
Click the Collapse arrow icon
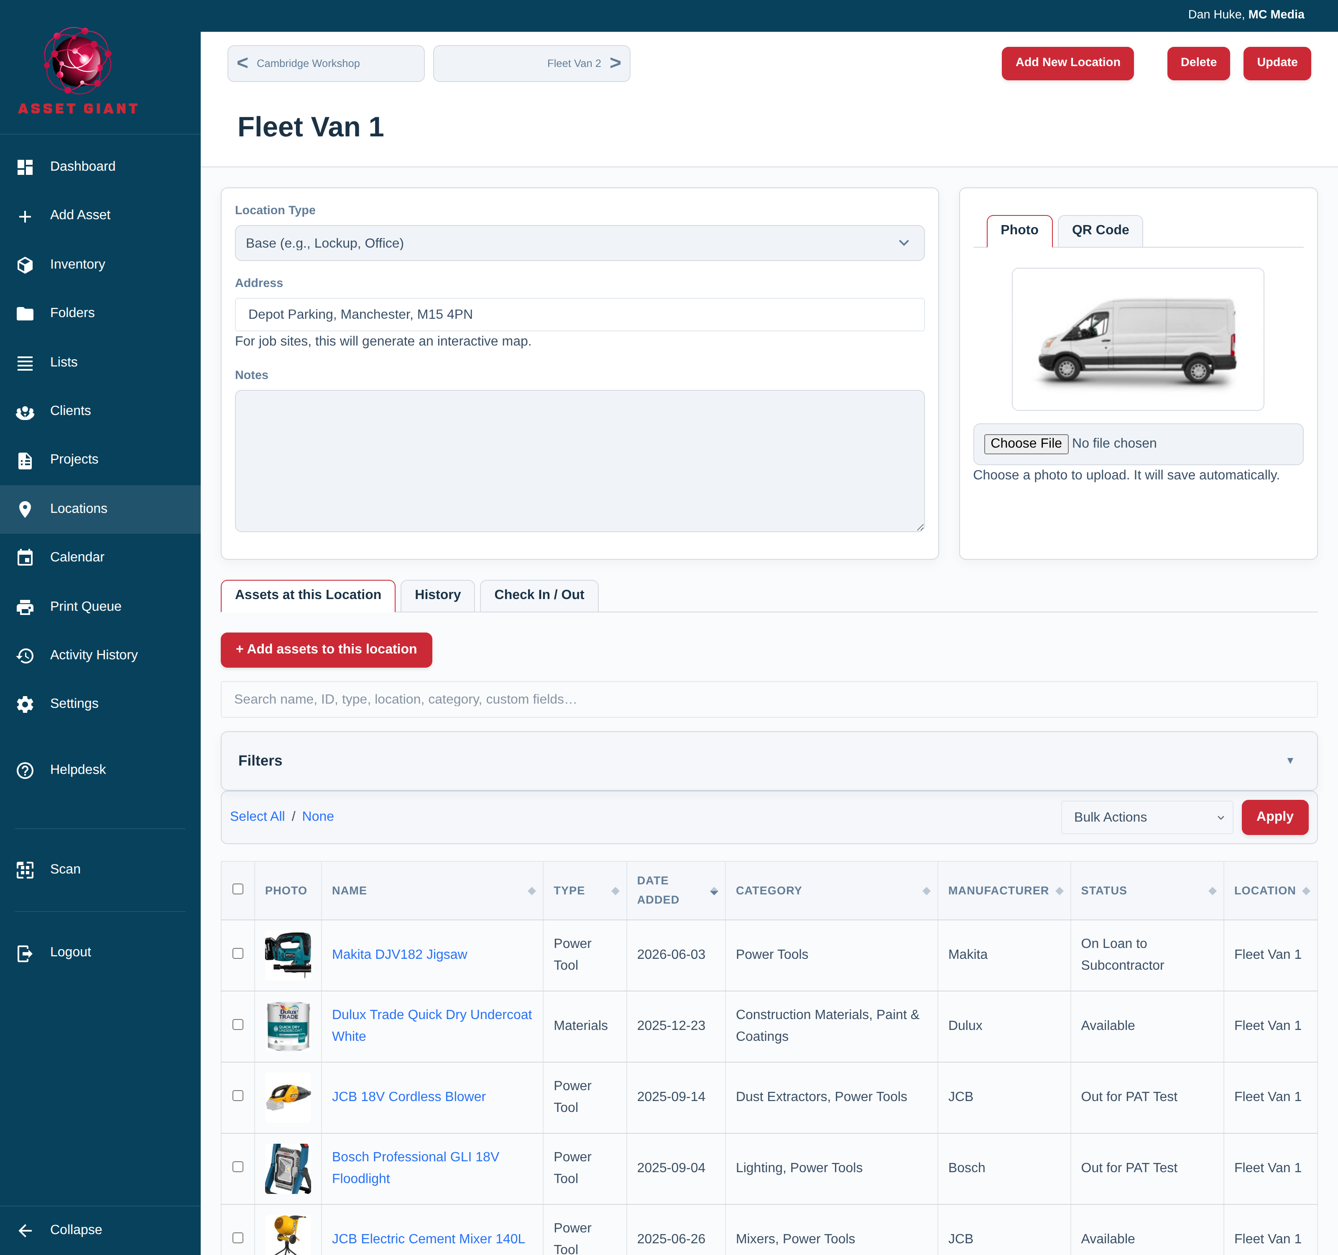coord(25,1231)
